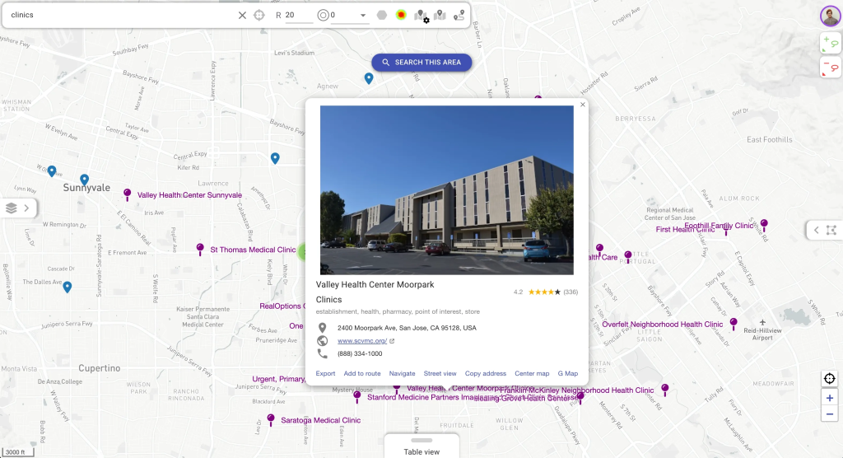Zoom in the map with plus button

pyautogui.click(x=830, y=398)
